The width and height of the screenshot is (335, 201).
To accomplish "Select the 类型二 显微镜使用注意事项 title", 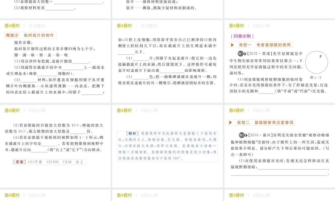I will coord(265,123).
